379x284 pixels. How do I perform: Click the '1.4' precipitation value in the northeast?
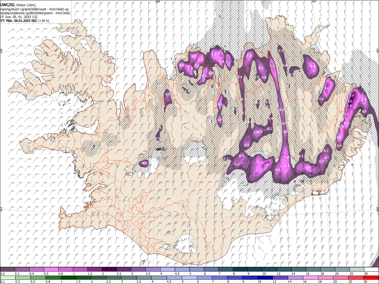pyautogui.click(x=327, y=88)
